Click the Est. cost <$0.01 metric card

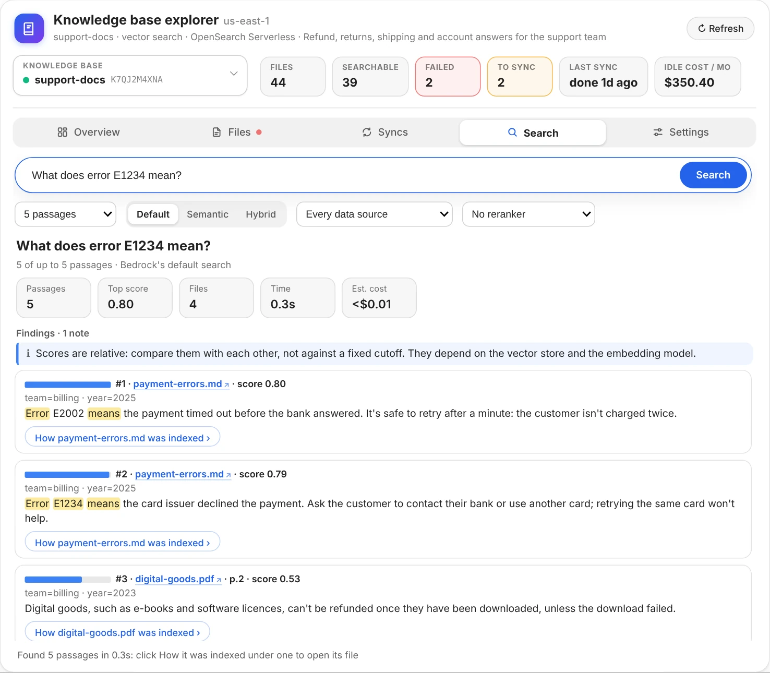(379, 298)
